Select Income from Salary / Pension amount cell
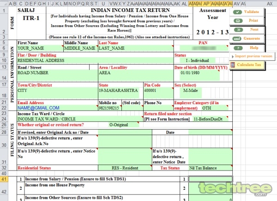 211,179
